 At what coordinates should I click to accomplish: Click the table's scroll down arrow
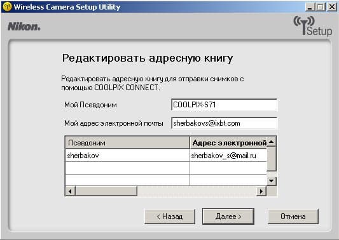coord(272,181)
